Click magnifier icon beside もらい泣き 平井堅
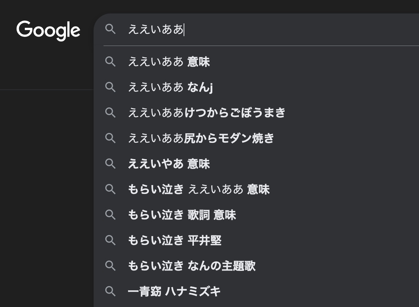The image size is (419, 307). (111, 241)
